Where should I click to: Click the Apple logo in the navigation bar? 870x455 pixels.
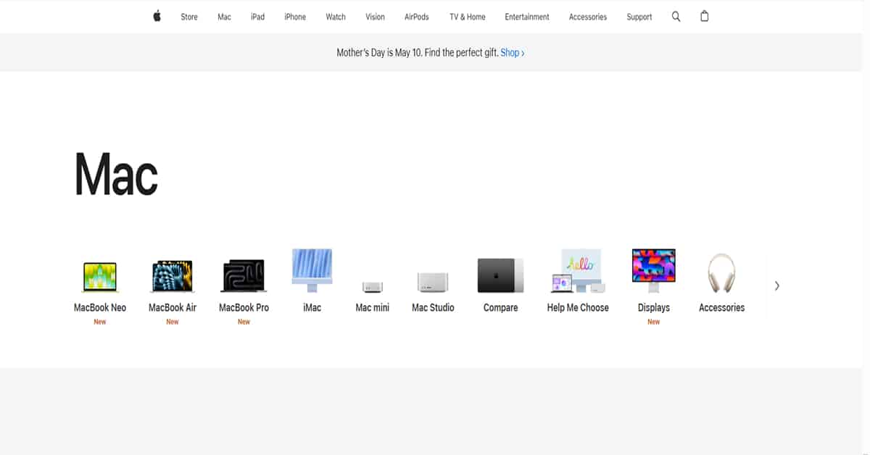click(x=157, y=16)
